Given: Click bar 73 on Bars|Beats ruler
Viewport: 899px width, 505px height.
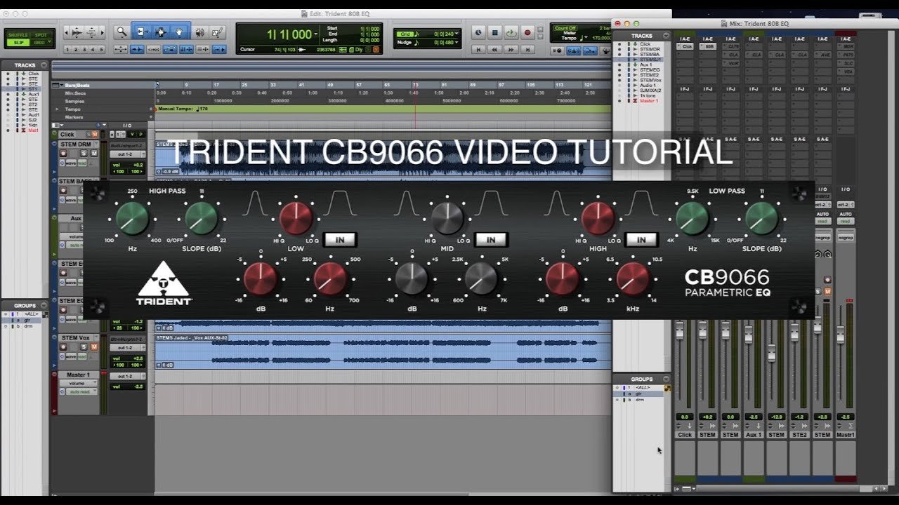Looking at the screenshot, I should coord(416,85).
